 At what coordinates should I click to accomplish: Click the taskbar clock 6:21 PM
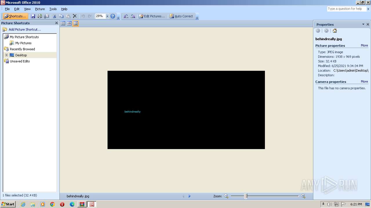coord(356,204)
